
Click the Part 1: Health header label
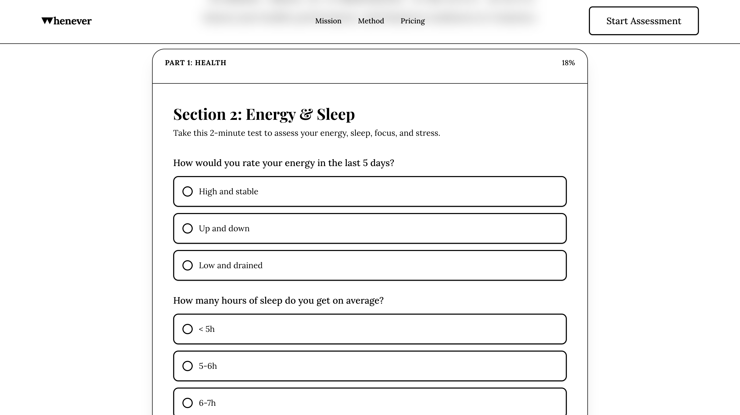pyautogui.click(x=196, y=63)
